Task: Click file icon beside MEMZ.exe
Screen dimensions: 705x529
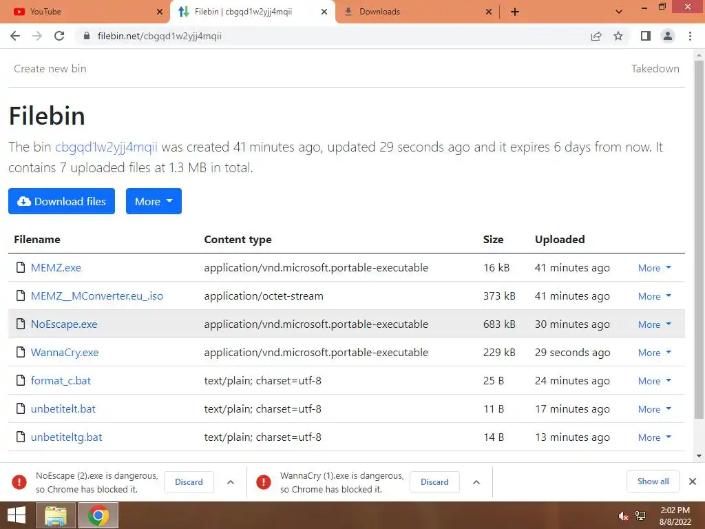Action: point(20,267)
